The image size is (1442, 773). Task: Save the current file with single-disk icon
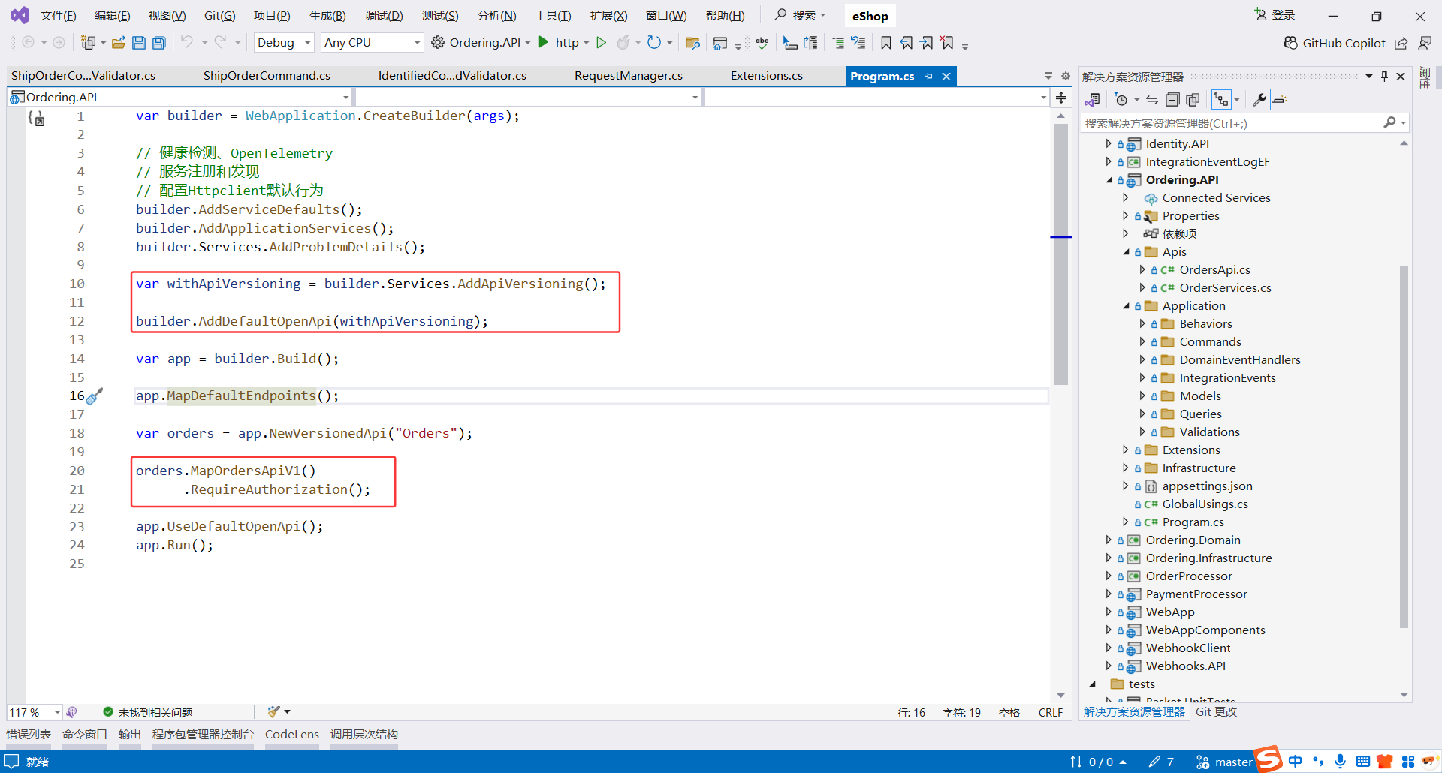pyautogui.click(x=139, y=43)
